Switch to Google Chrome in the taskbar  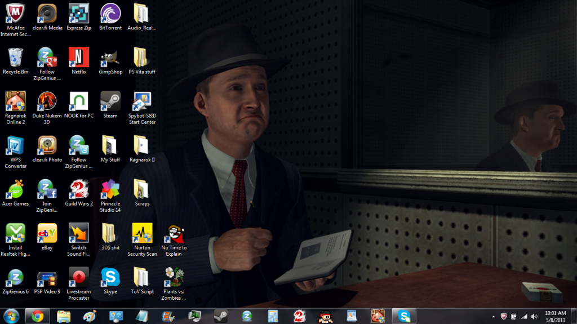pyautogui.click(x=37, y=316)
